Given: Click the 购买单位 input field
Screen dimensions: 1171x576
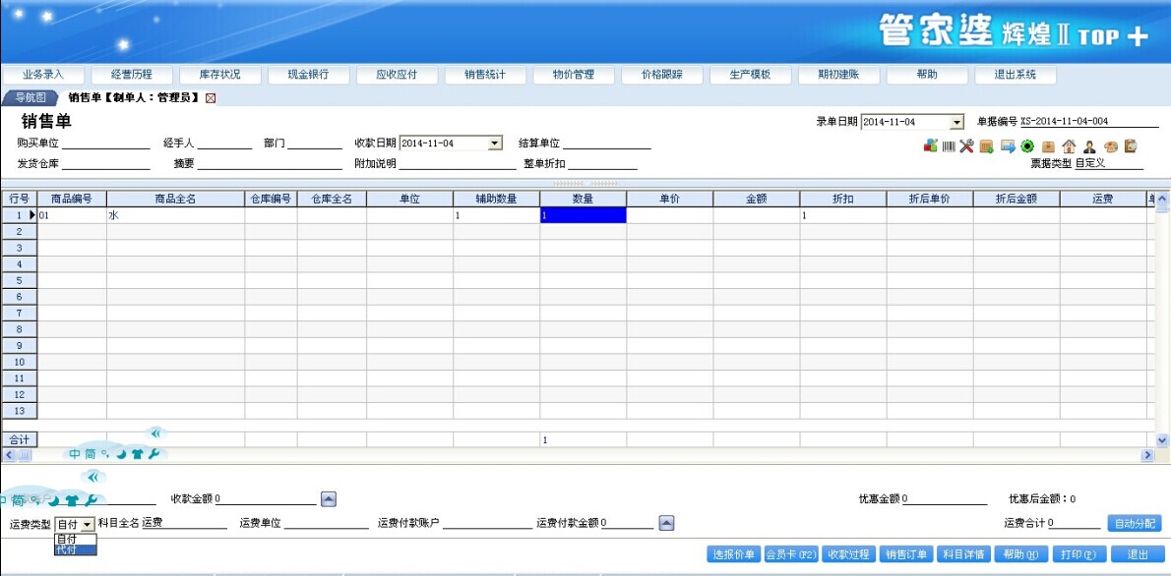Looking at the screenshot, I should tap(106, 144).
